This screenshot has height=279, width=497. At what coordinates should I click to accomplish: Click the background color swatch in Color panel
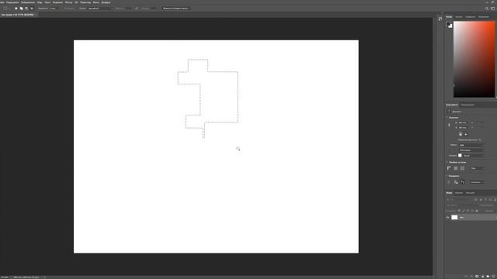450,26
